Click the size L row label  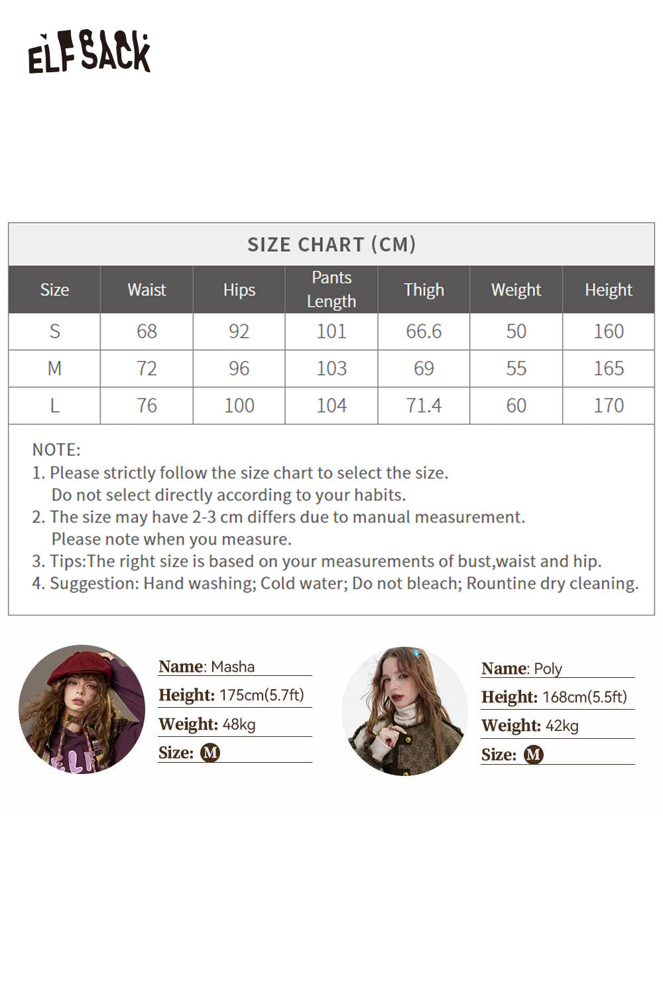[54, 406]
